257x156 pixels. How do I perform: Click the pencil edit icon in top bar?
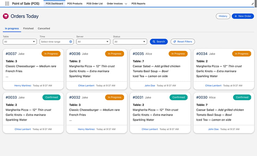[x=253, y=4]
